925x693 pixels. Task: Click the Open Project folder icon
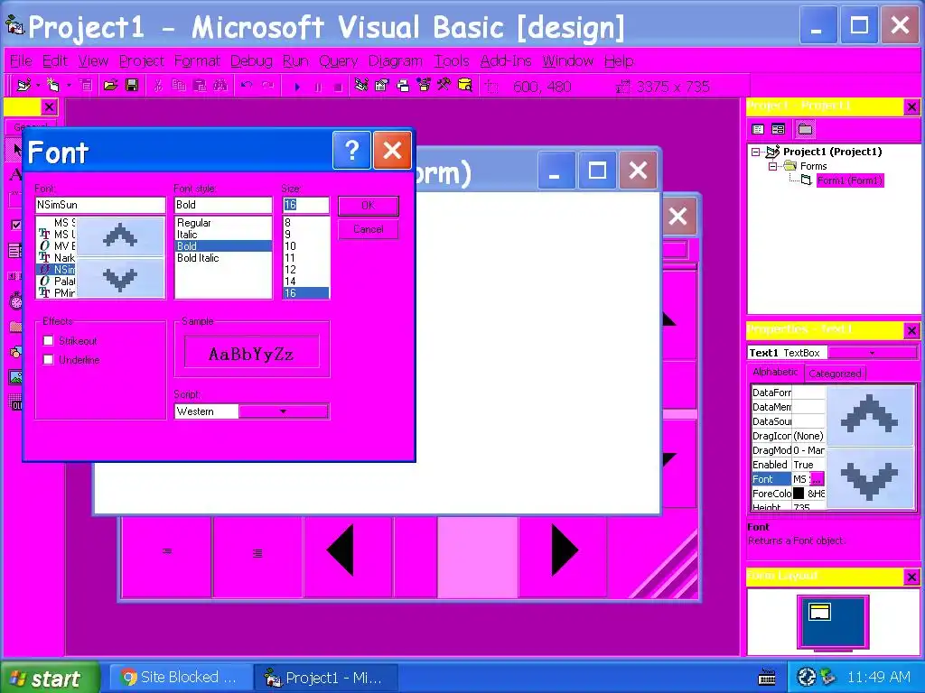[110, 86]
